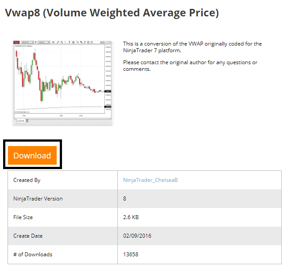Click the Vwap8 page title heading
This screenshot has height=270, width=283.
[112, 13]
